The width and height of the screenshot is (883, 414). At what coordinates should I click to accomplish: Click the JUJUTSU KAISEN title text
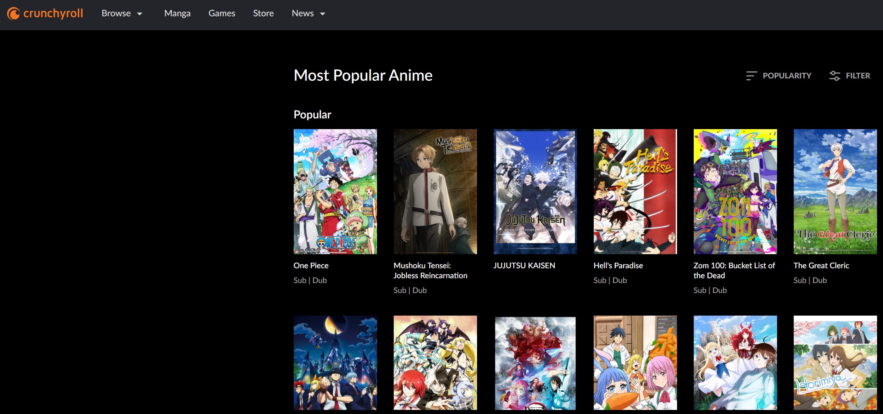(x=524, y=266)
